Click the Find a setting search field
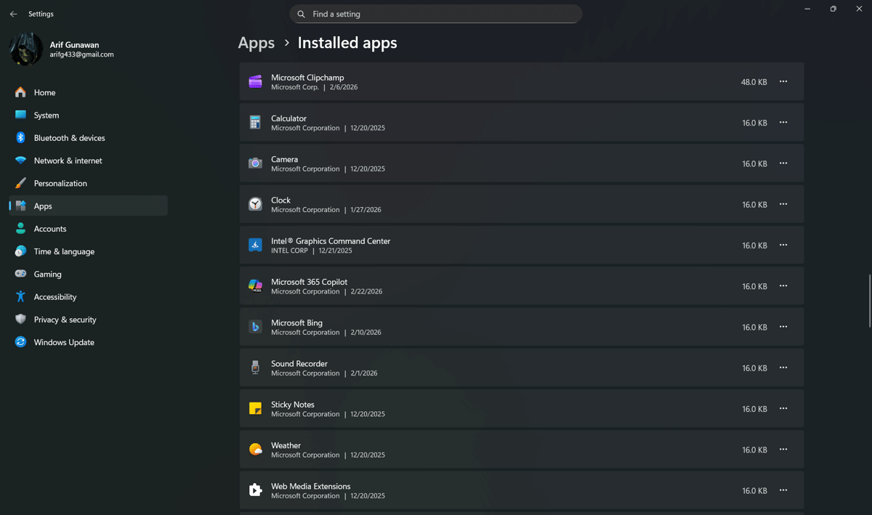This screenshot has height=515, width=872. tap(436, 14)
